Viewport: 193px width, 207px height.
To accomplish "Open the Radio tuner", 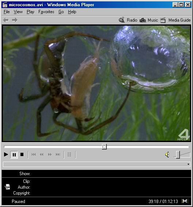I will pyautogui.click(x=128, y=20).
